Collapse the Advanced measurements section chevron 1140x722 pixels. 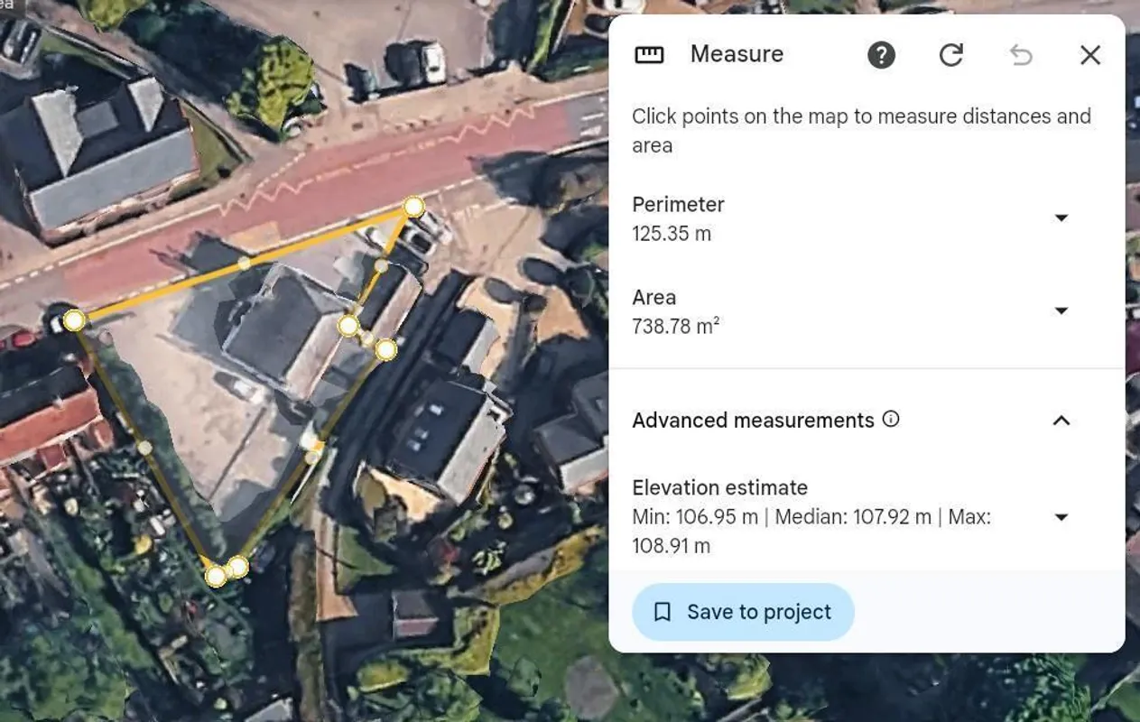[x=1061, y=420]
